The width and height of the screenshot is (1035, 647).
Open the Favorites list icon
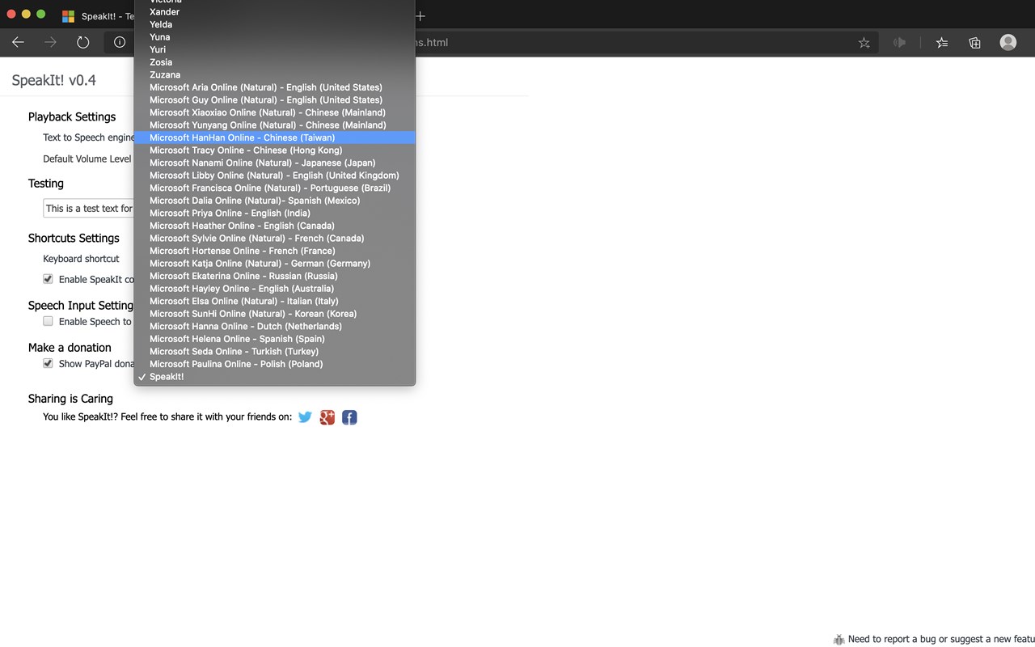[x=942, y=43]
